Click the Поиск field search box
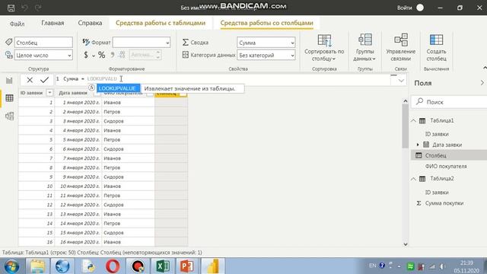The width and height of the screenshot is (487, 274). [x=449, y=102]
